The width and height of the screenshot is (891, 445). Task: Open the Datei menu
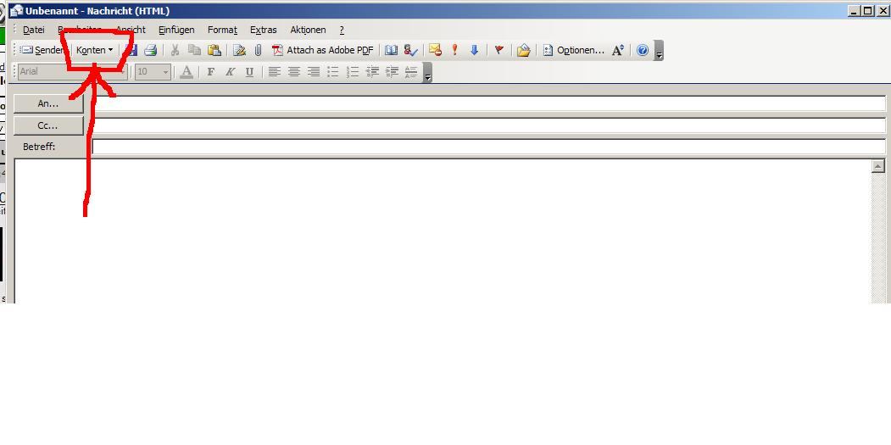click(x=34, y=30)
